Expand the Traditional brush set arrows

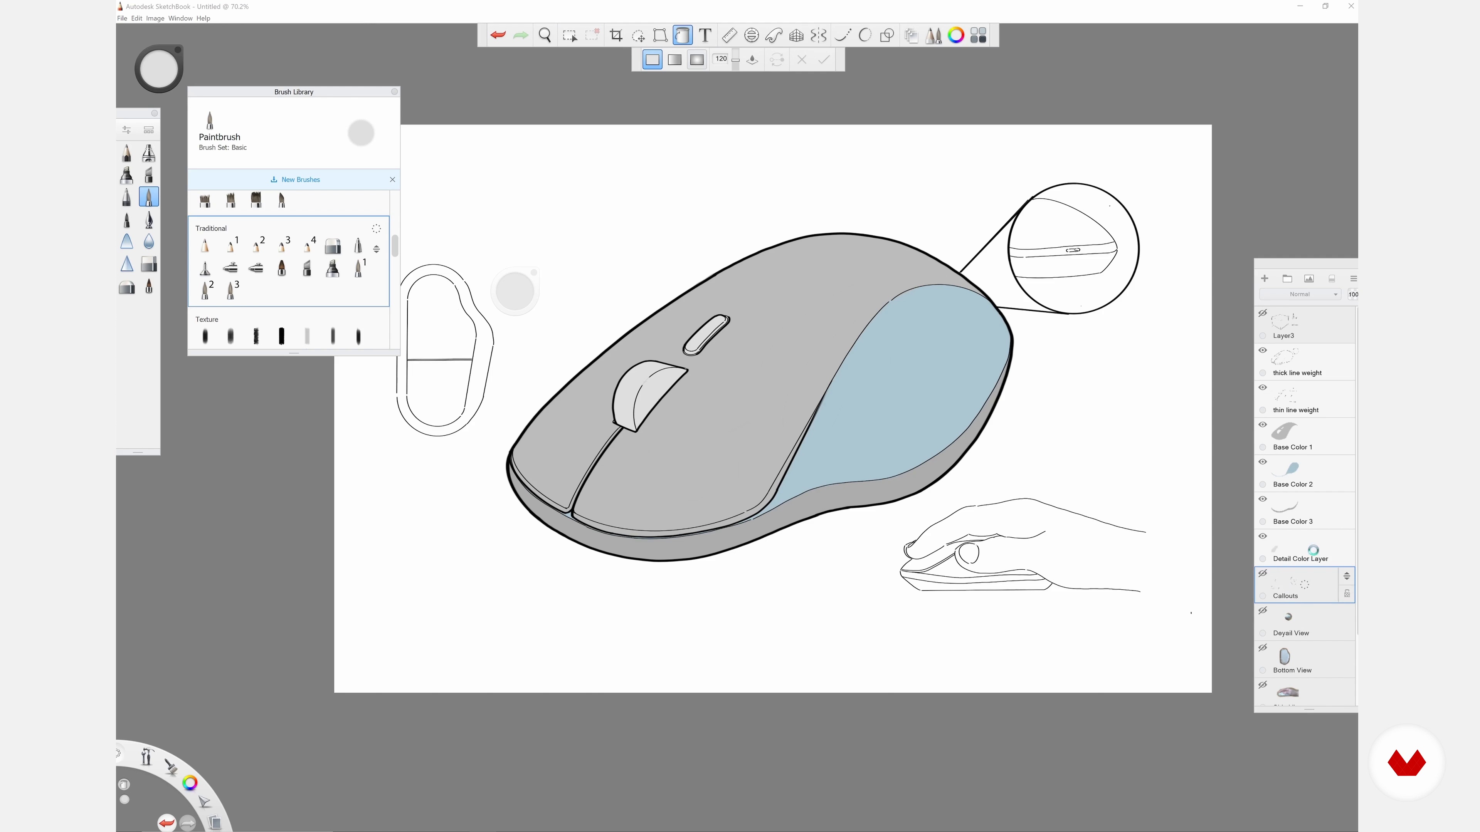pyautogui.click(x=376, y=249)
